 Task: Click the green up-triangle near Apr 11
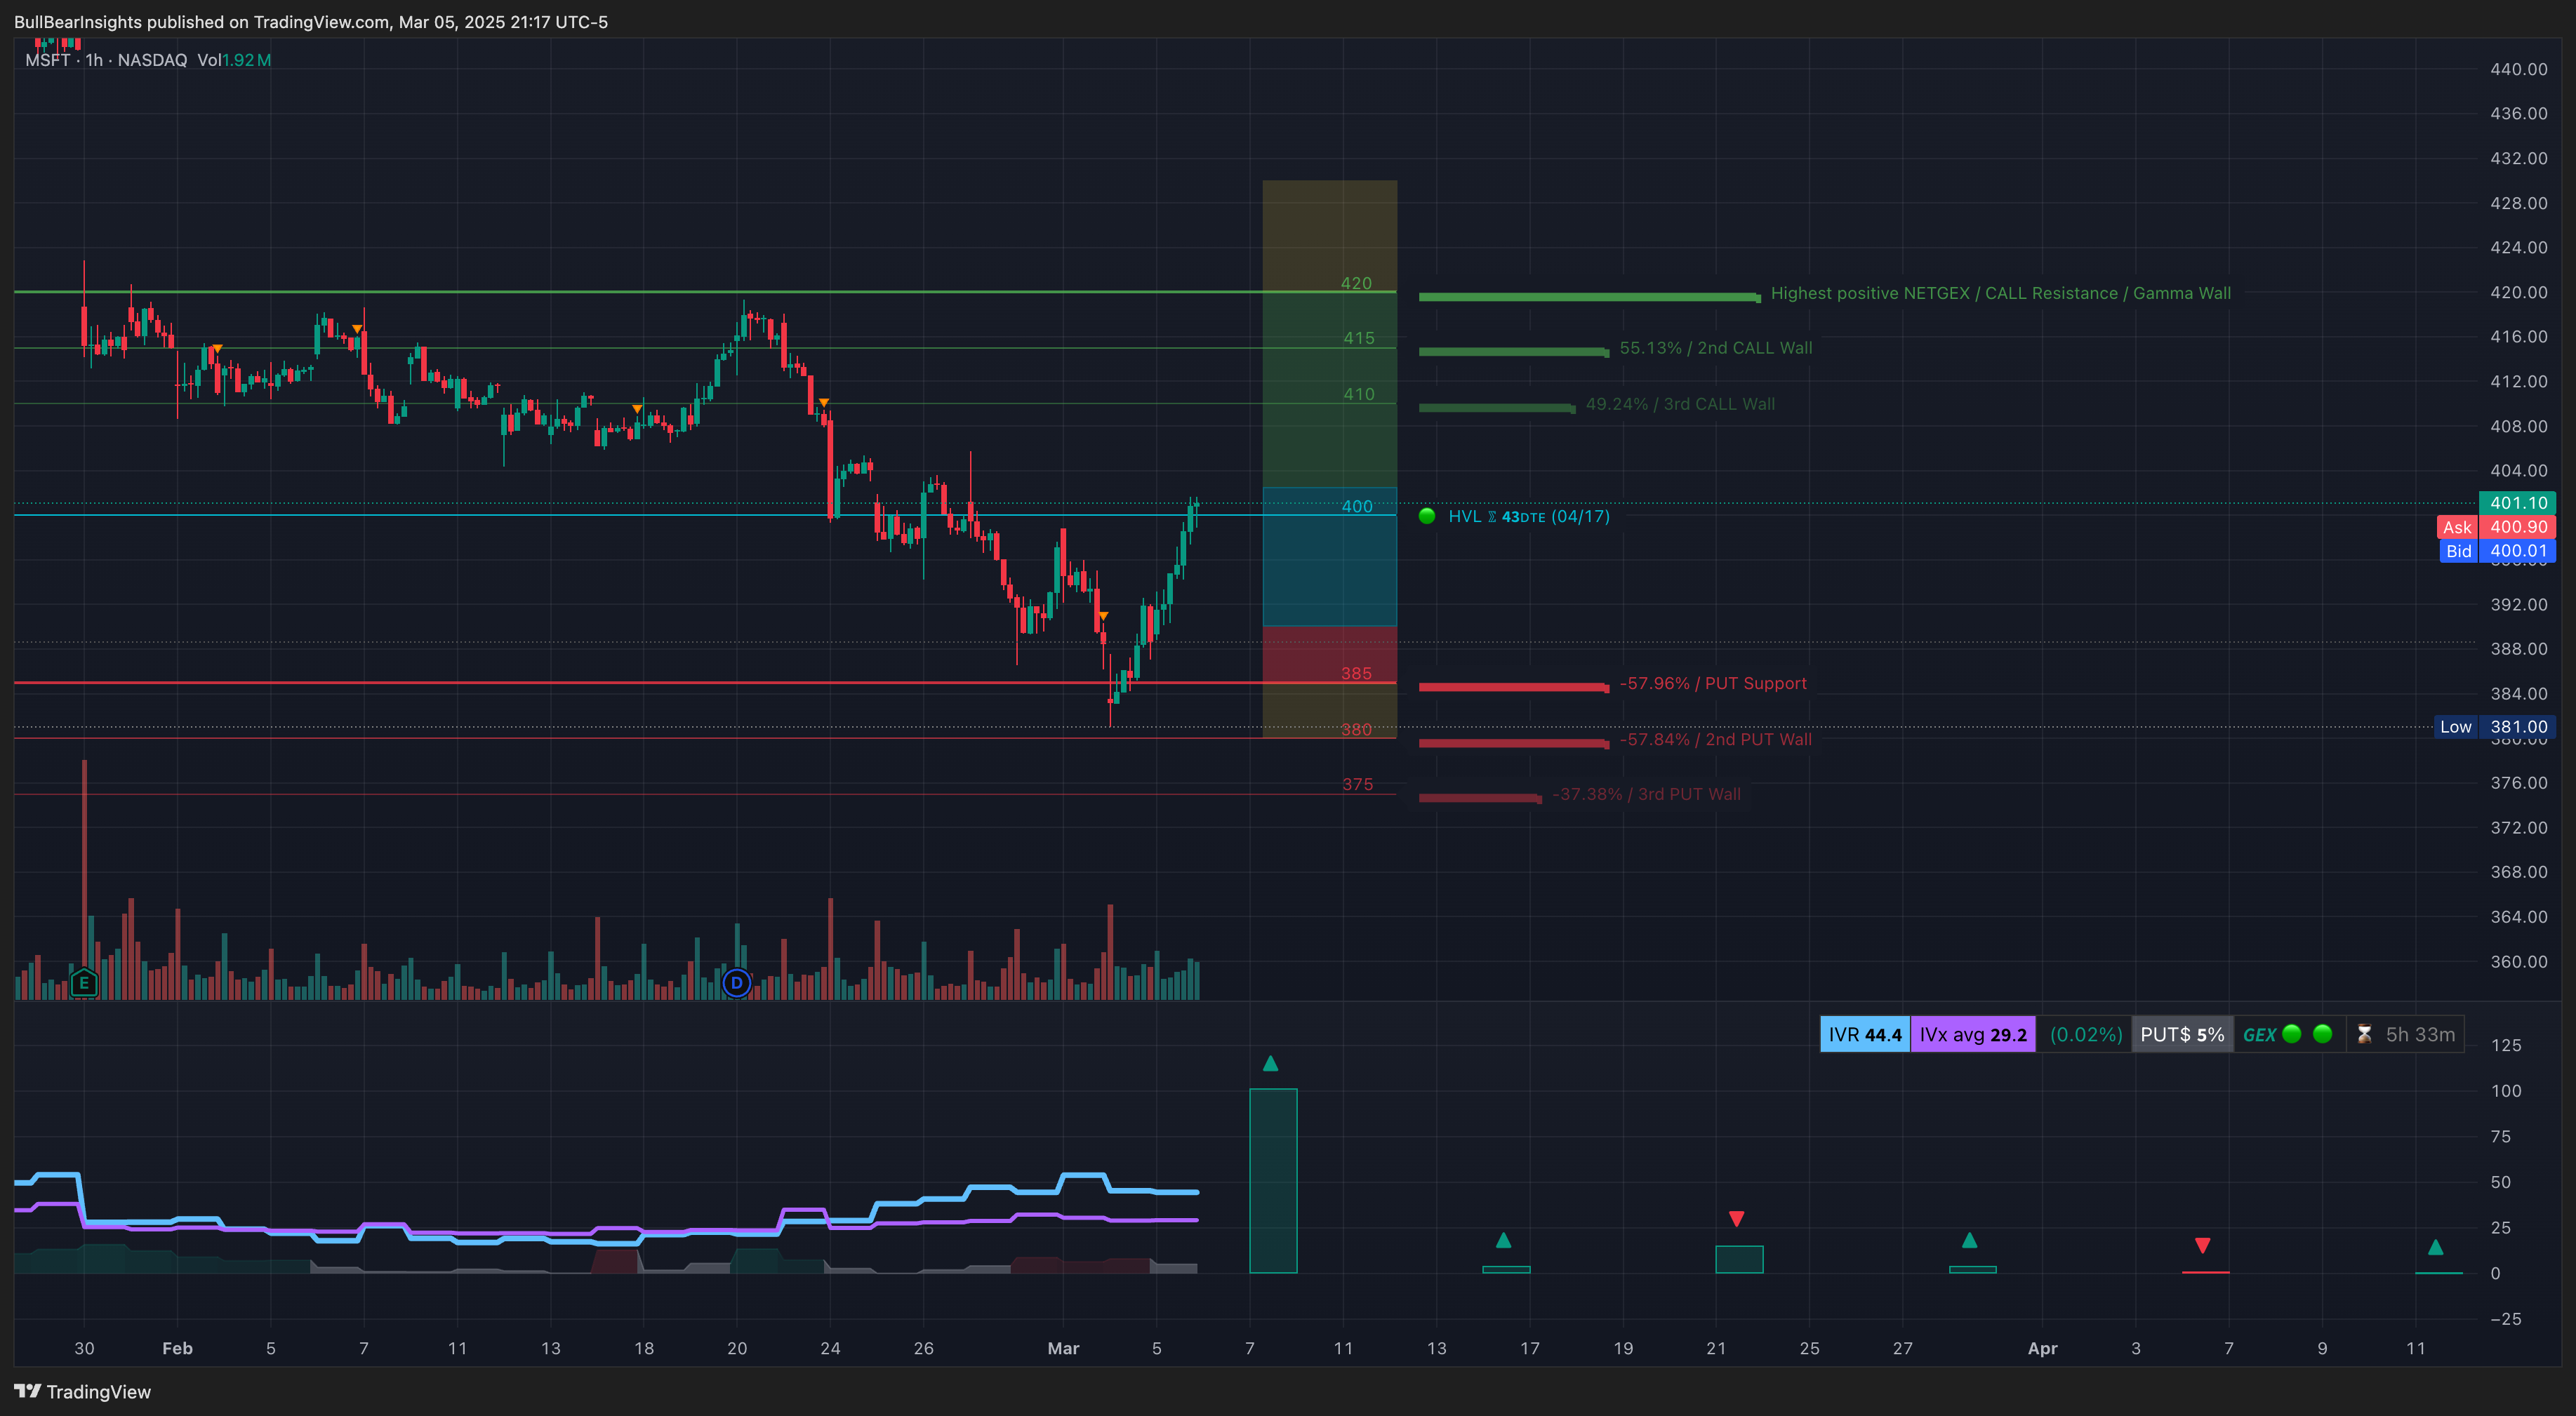pyautogui.click(x=2435, y=1247)
